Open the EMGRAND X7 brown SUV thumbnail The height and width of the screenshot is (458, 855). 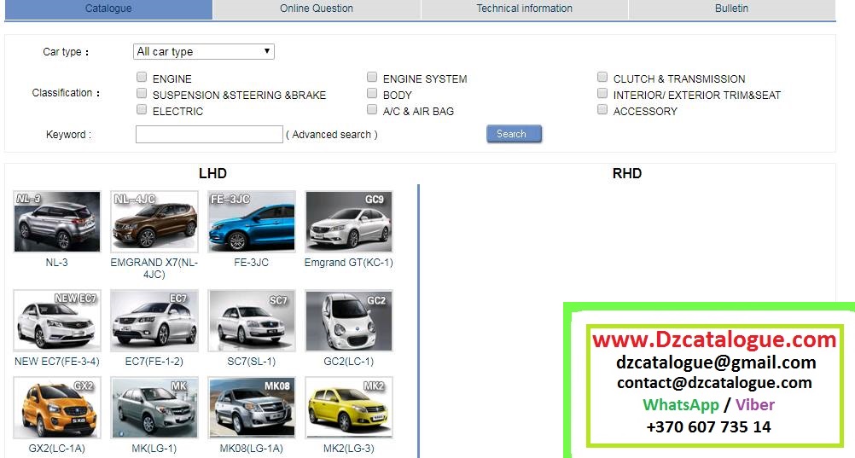coord(154,222)
